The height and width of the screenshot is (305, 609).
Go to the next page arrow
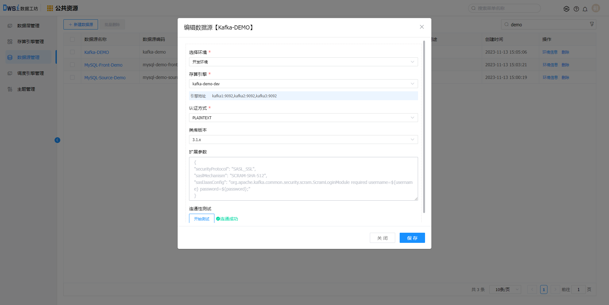pos(555,289)
